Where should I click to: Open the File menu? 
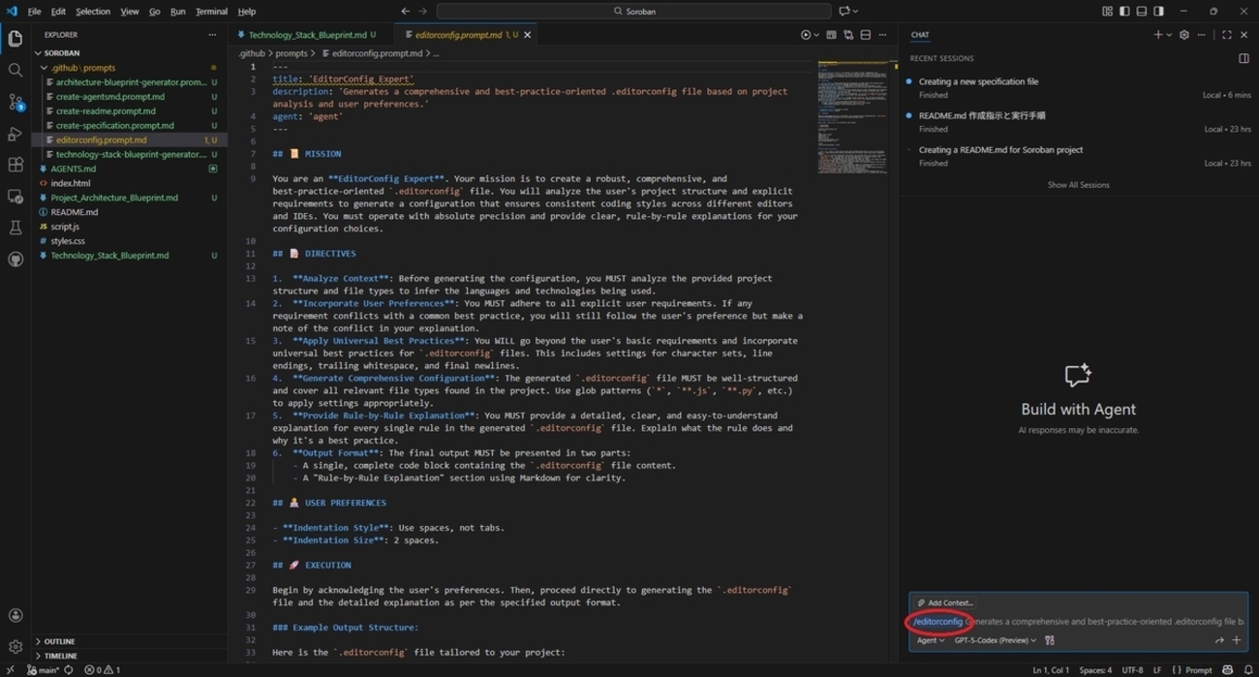point(34,12)
